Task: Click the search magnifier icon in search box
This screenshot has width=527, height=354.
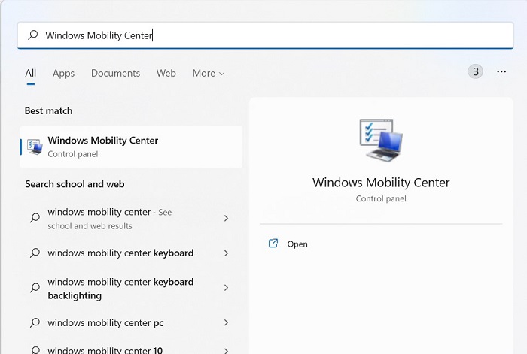Action: pyautogui.click(x=32, y=35)
